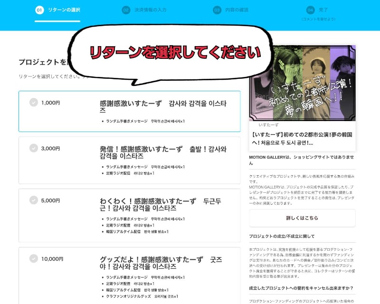
Task: Click the 3,000円 price label
Action: tap(50, 148)
